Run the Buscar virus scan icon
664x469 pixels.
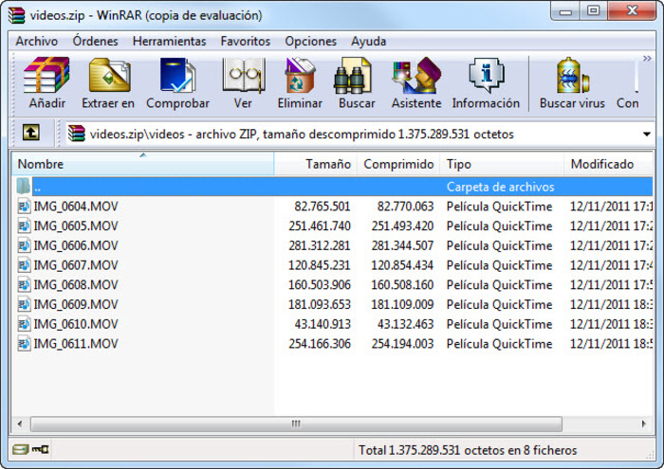(x=572, y=82)
